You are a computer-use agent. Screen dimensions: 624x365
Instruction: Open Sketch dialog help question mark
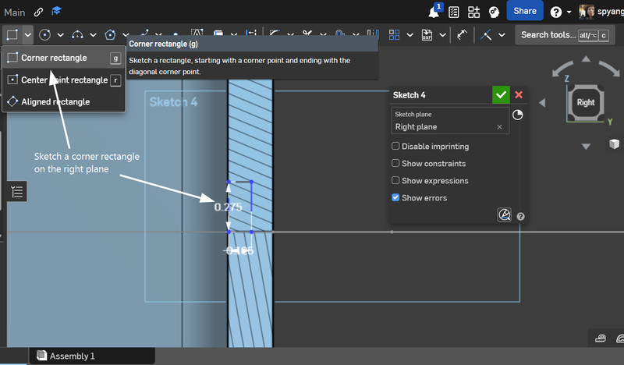click(520, 217)
